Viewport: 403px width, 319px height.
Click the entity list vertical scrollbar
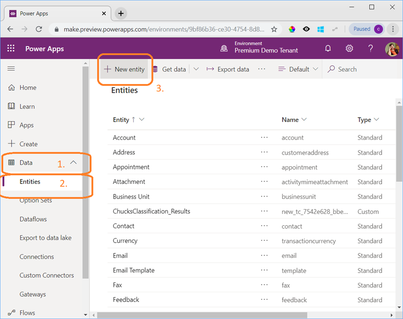point(399,143)
